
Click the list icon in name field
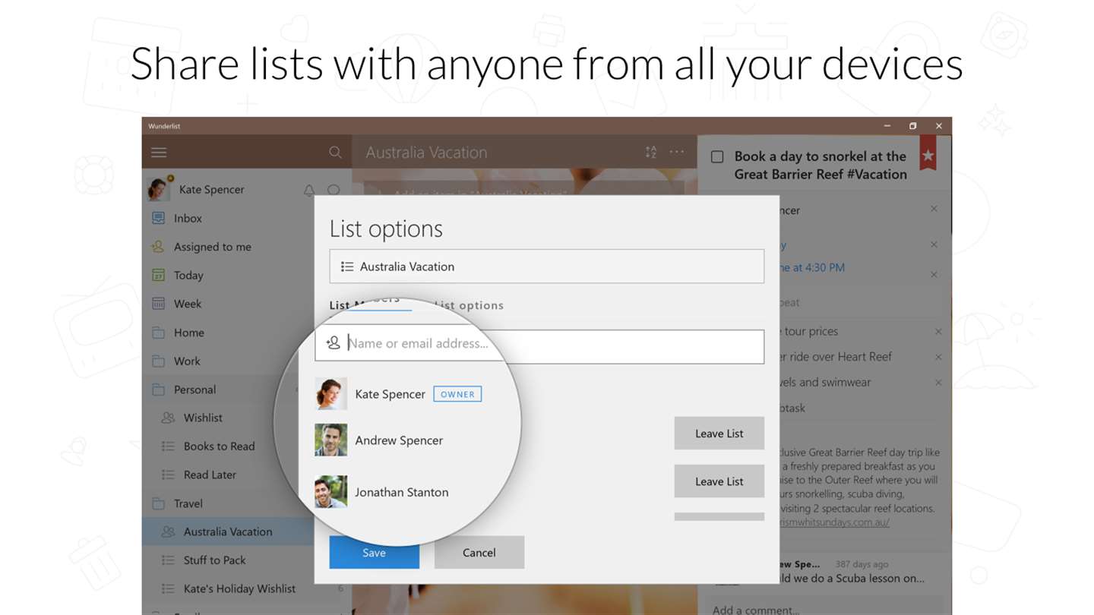click(x=347, y=266)
